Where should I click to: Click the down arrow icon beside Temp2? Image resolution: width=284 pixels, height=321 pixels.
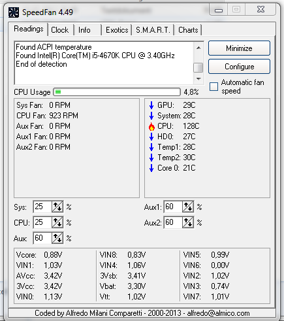pyautogui.click(x=151, y=158)
